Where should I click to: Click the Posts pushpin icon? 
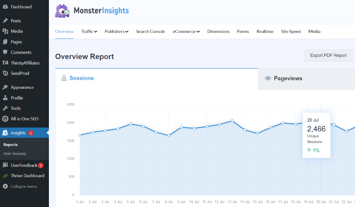click(x=5, y=21)
